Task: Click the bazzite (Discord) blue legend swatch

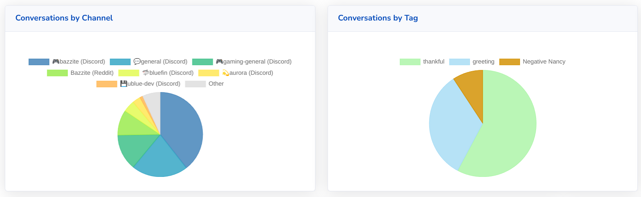Action: click(39, 62)
